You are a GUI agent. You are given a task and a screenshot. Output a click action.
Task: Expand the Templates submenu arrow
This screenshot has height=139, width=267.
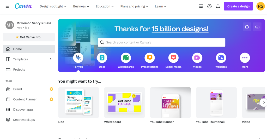pyautogui.click(x=51, y=59)
